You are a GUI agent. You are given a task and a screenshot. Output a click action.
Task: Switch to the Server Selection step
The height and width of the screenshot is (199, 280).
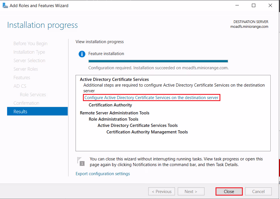click(x=29, y=60)
